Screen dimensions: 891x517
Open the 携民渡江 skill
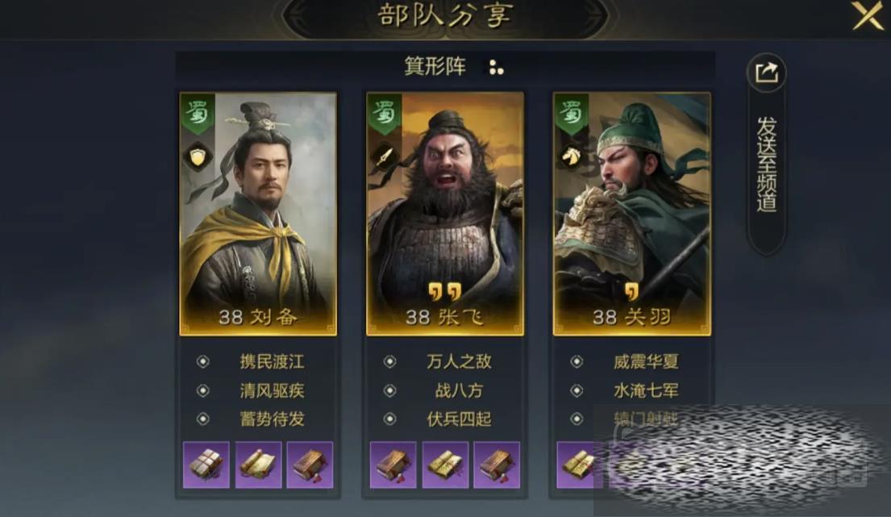pyautogui.click(x=272, y=361)
